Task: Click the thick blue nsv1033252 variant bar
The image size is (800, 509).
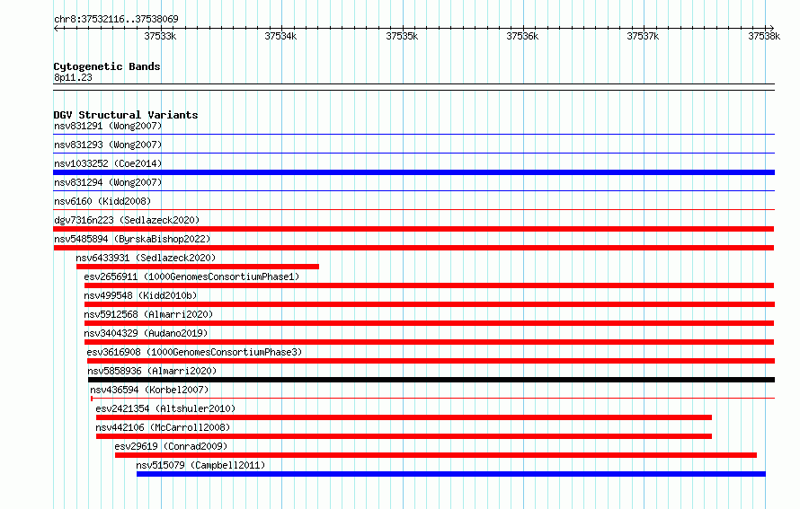Action: (x=413, y=172)
